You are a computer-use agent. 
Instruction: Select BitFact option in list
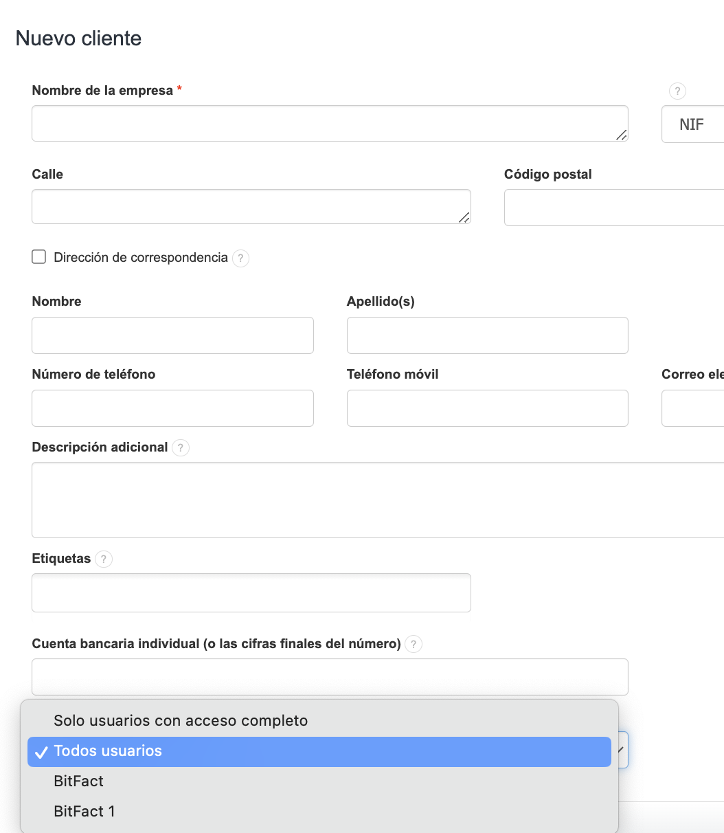78,781
